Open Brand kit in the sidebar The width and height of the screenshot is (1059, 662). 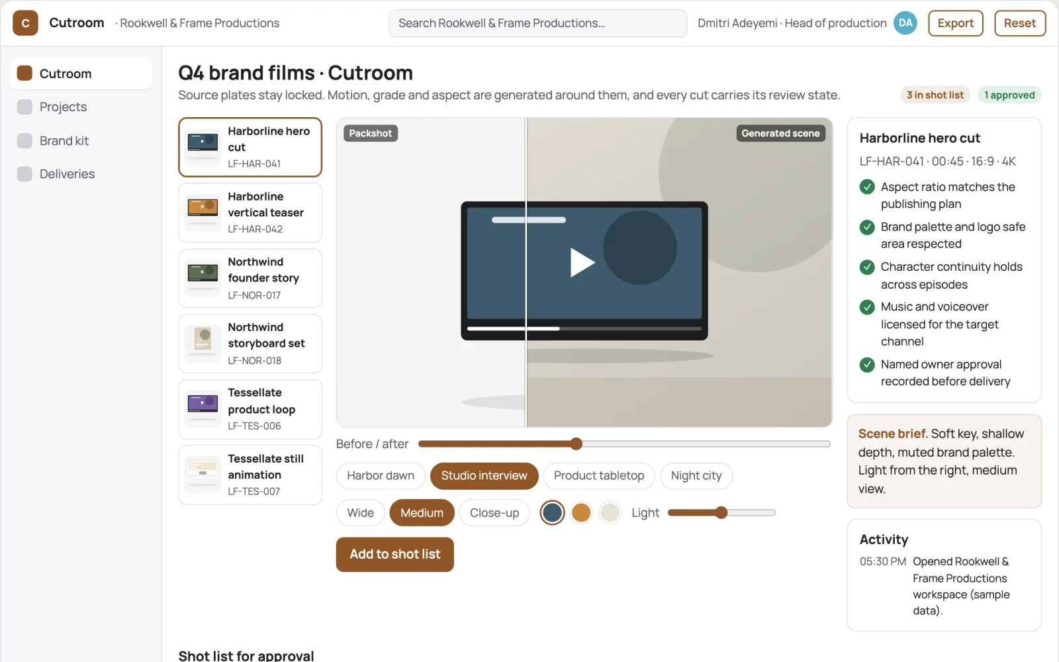click(81, 140)
